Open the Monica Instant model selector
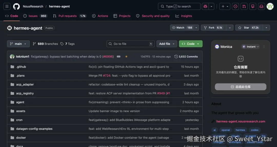Screen dimensions: 277x147 point(251,47)
